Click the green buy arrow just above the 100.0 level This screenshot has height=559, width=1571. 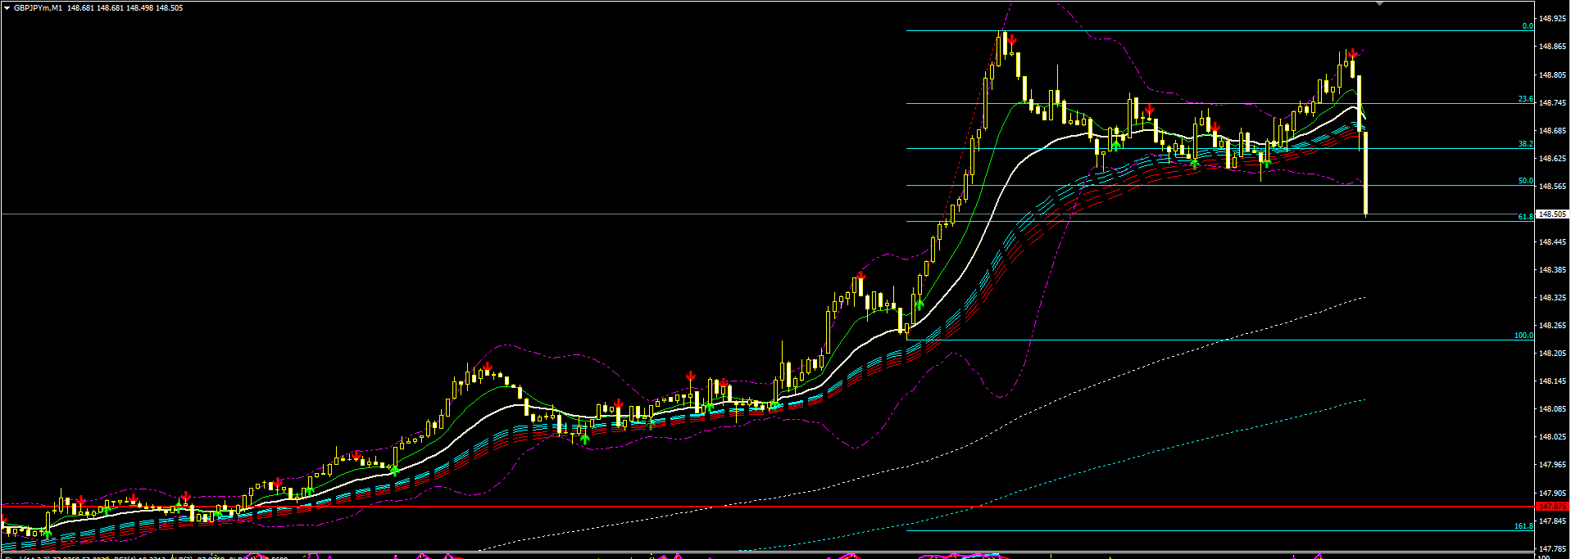pos(919,305)
